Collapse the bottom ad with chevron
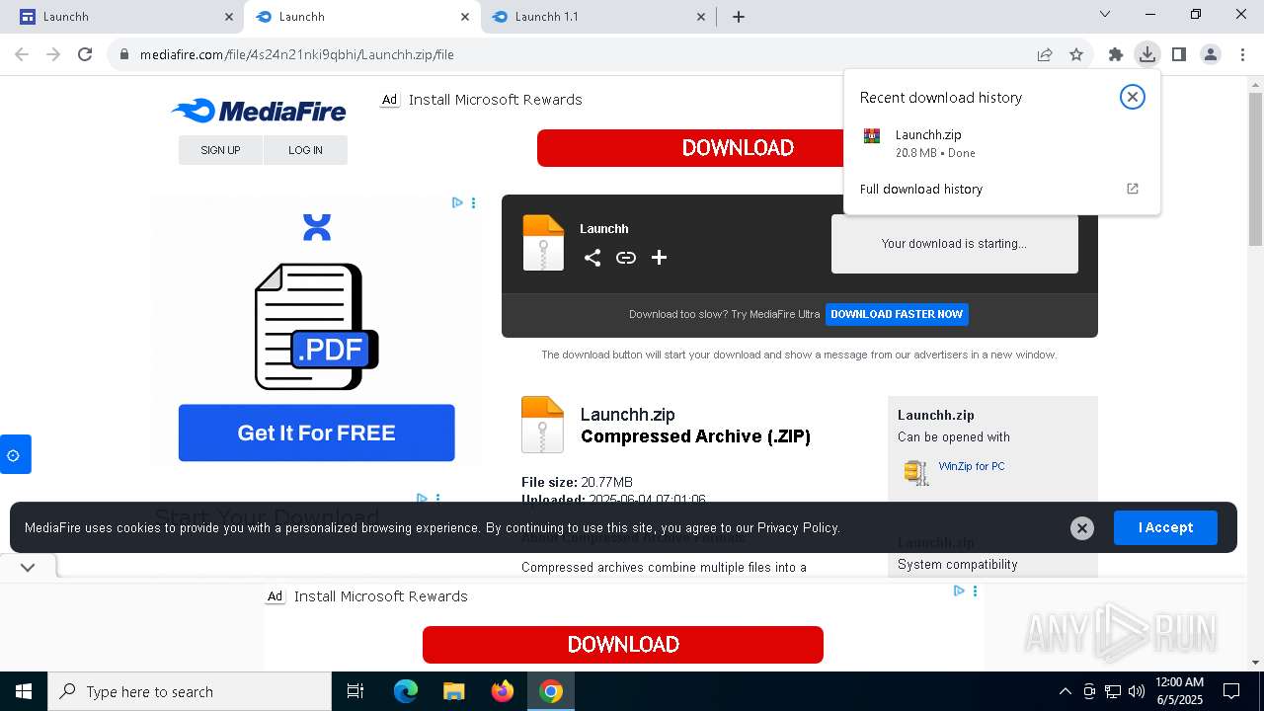Viewport: 1264px width, 711px height. [28, 567]
